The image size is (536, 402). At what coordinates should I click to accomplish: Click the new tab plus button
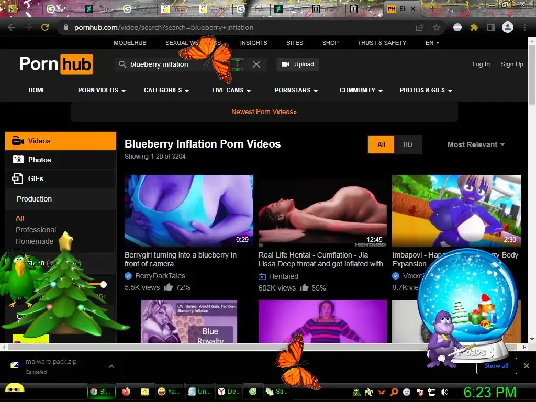coord(432,9)
